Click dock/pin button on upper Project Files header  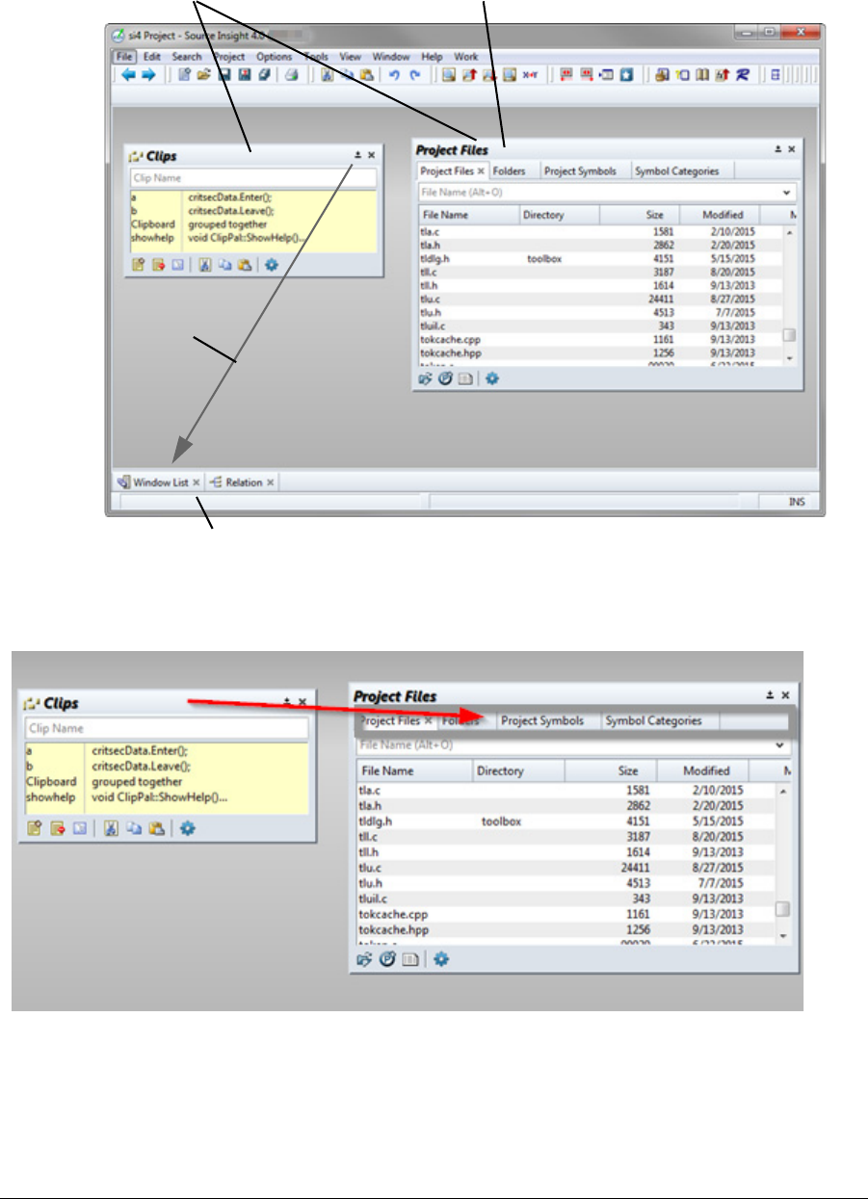click(777, 149)
